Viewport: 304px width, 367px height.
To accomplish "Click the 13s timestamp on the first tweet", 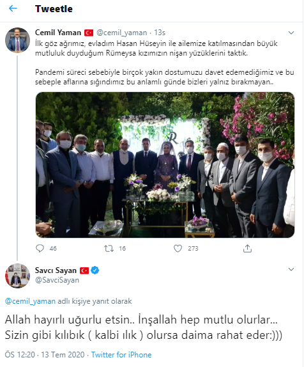I will click(160, 33).
